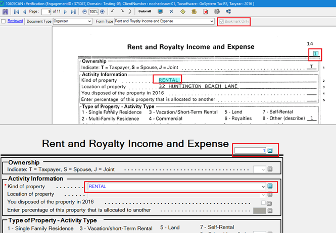Open the Kind of property dropdown

click(262, 186)
